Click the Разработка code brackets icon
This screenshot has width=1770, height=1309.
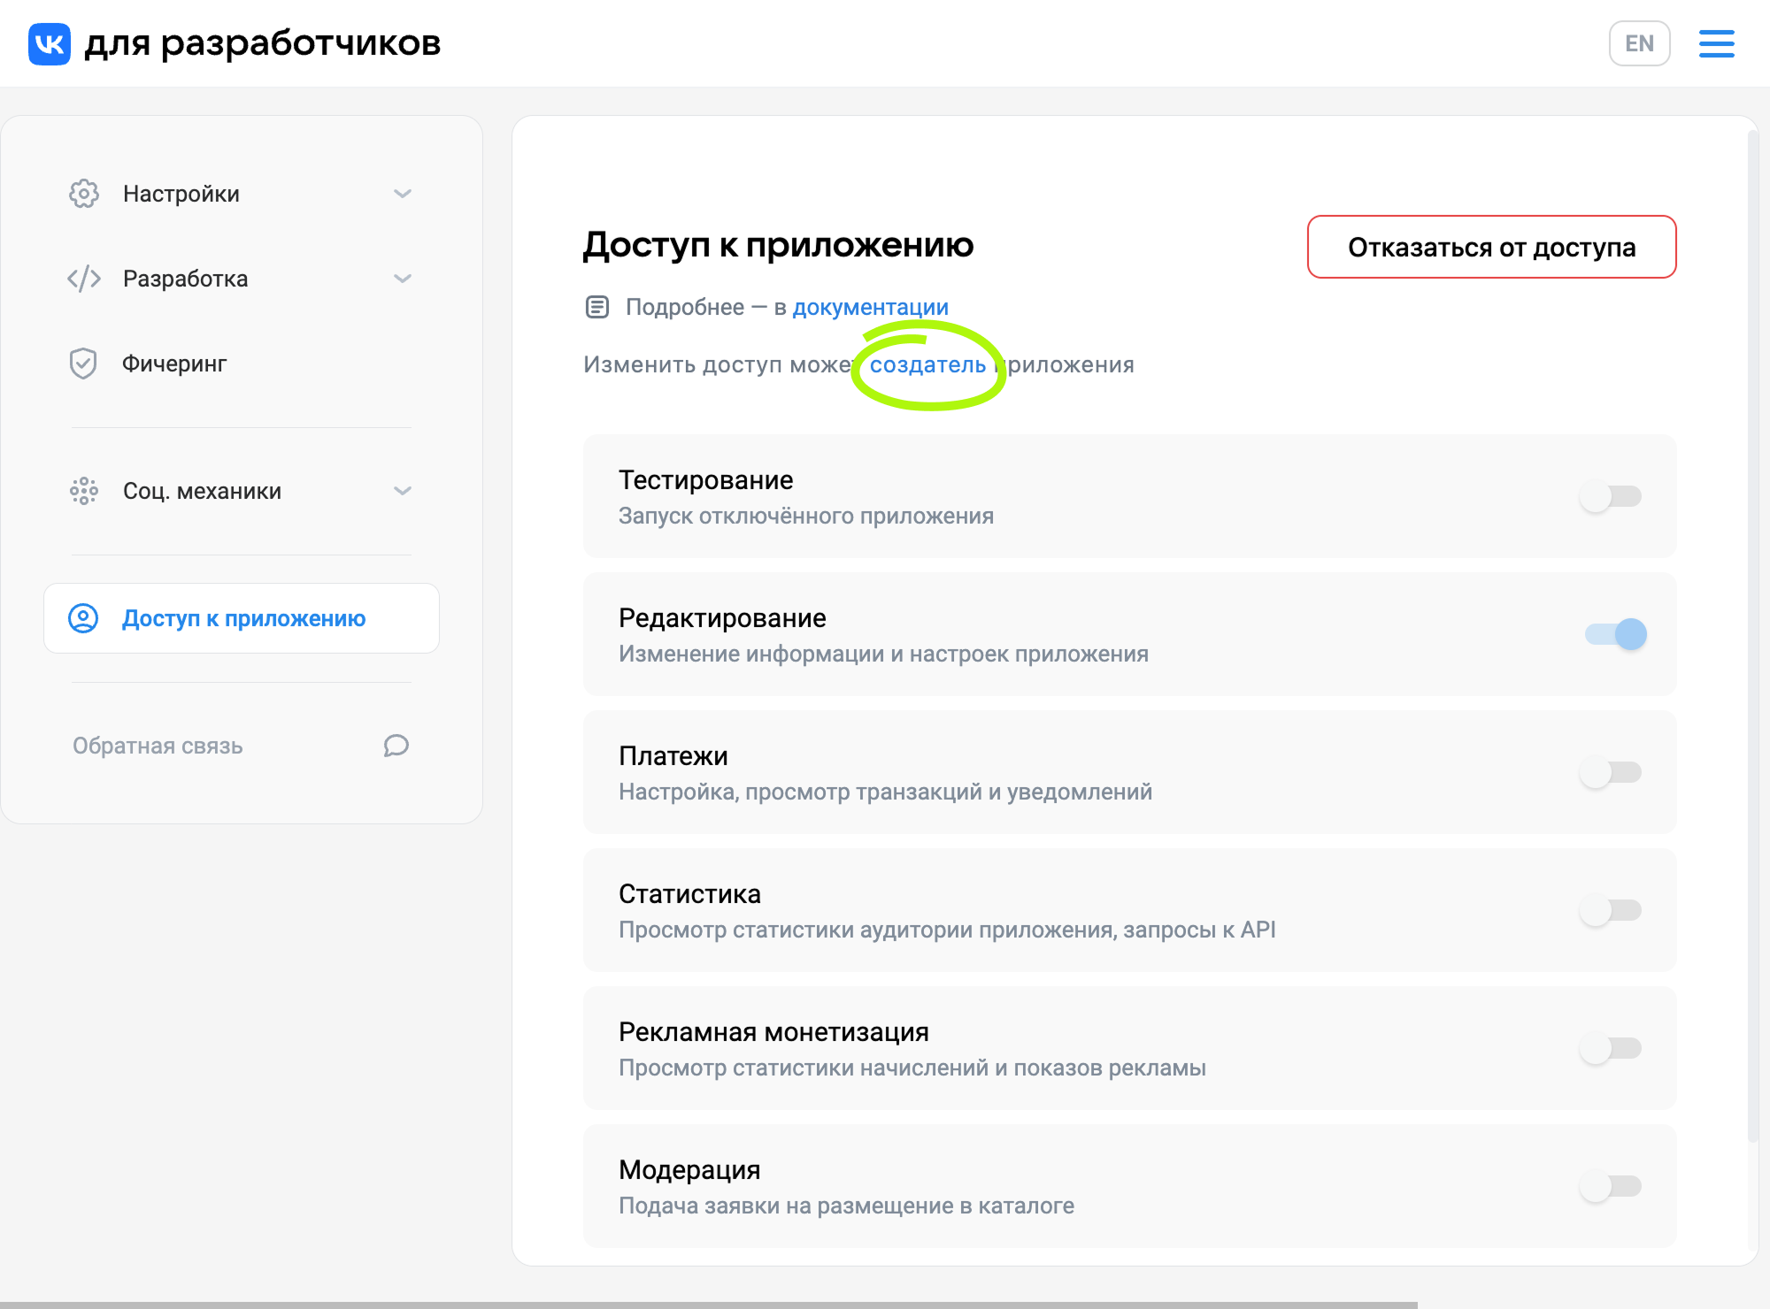click(x=84, y=279)
